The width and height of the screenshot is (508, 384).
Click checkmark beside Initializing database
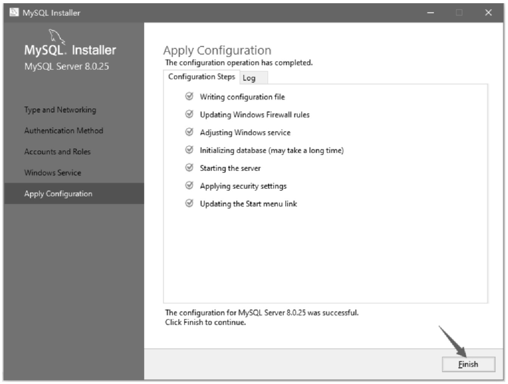pos(189,150)
